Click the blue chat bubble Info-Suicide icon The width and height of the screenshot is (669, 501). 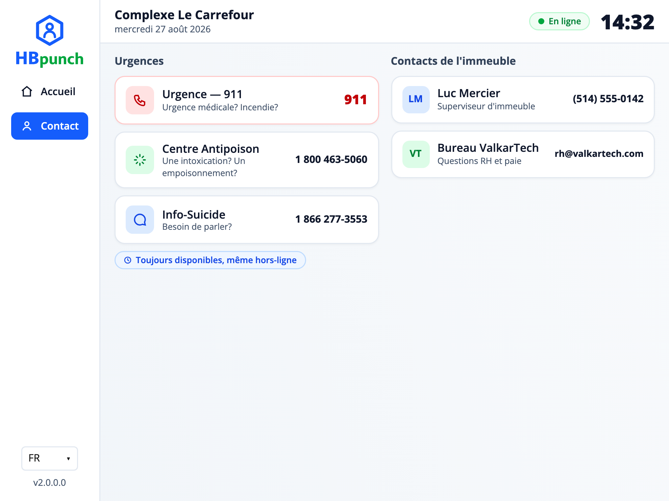tap(140, 220)
